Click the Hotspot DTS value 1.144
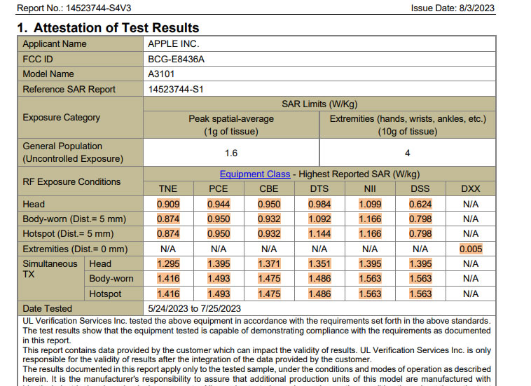The height and width of the screenshot is (386, 531). (x=319, y=234)
